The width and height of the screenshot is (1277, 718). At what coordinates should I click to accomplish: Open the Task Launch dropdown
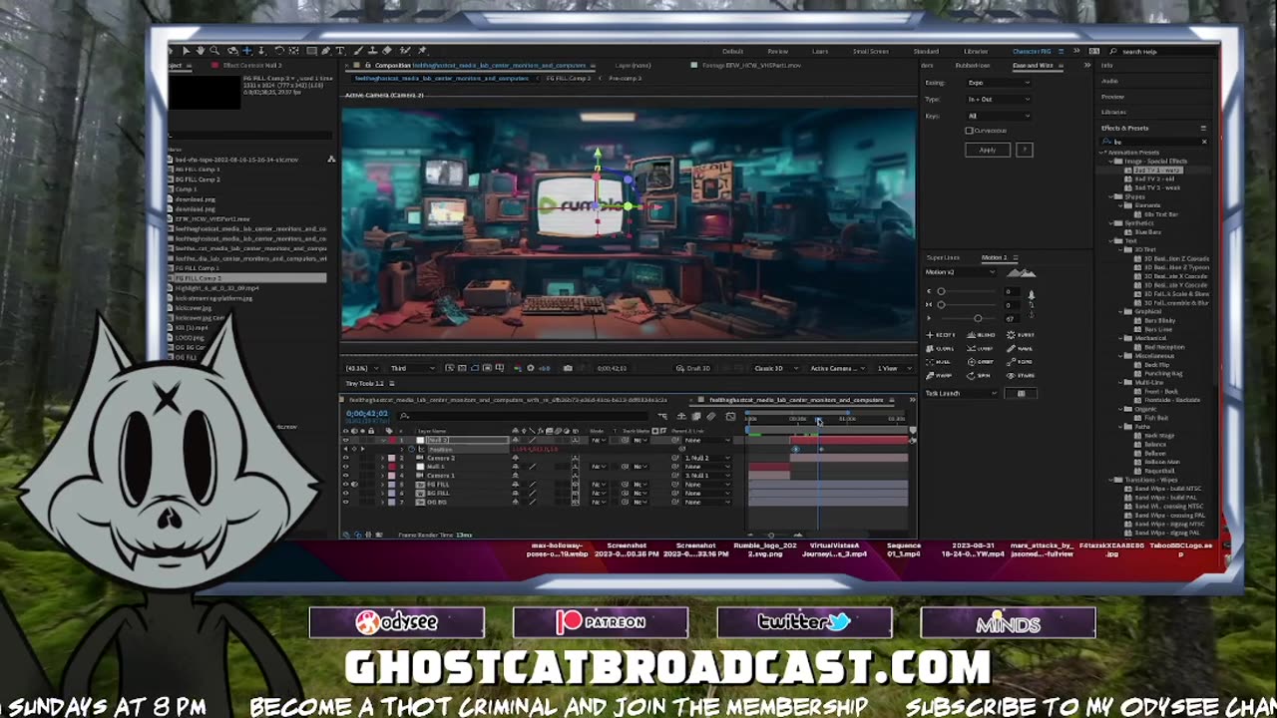coord(962,394)
